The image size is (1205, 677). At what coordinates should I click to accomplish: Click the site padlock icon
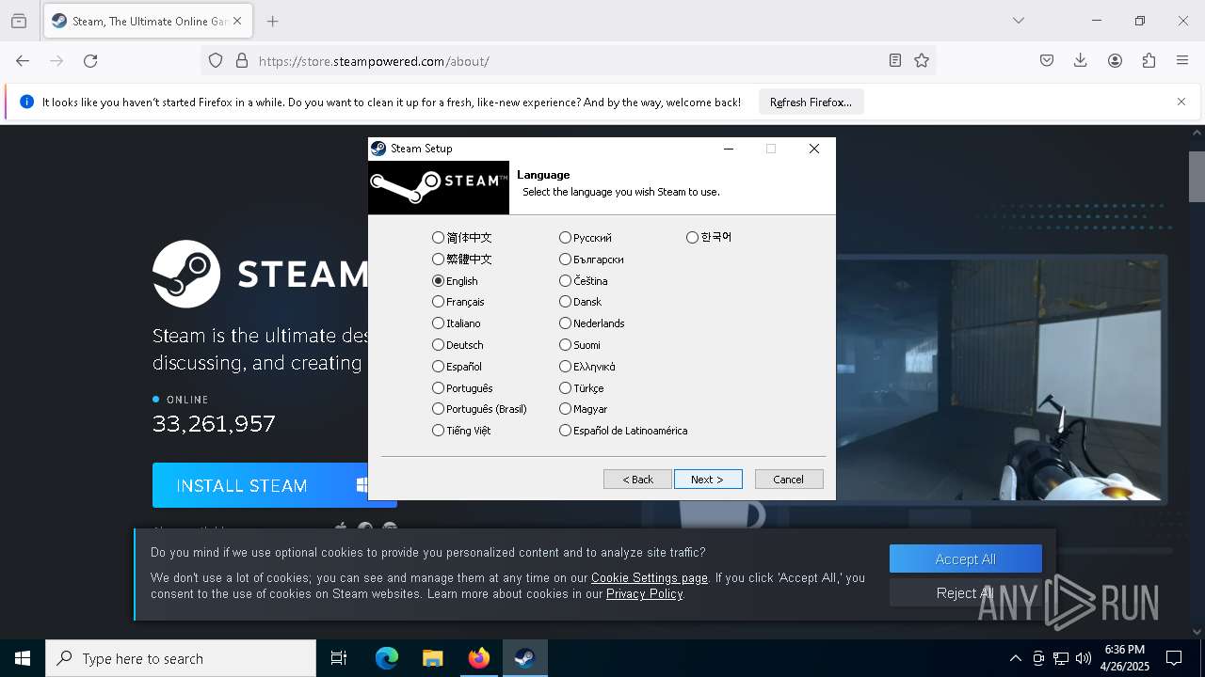tap(242, 61)
